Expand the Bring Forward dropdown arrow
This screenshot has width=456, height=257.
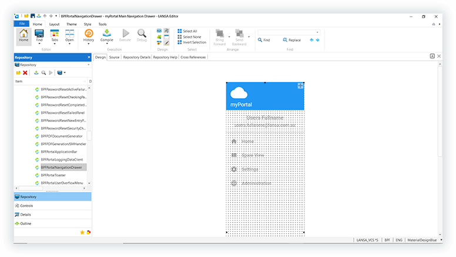click(229, 37)
